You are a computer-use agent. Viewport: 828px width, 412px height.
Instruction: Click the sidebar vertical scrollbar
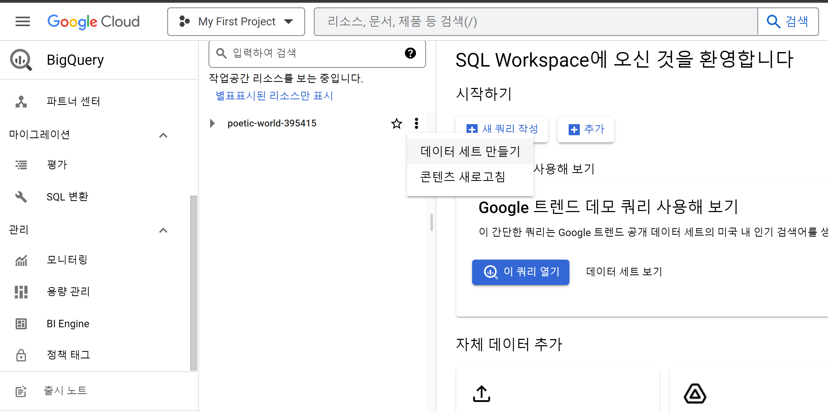click(194, 283)
